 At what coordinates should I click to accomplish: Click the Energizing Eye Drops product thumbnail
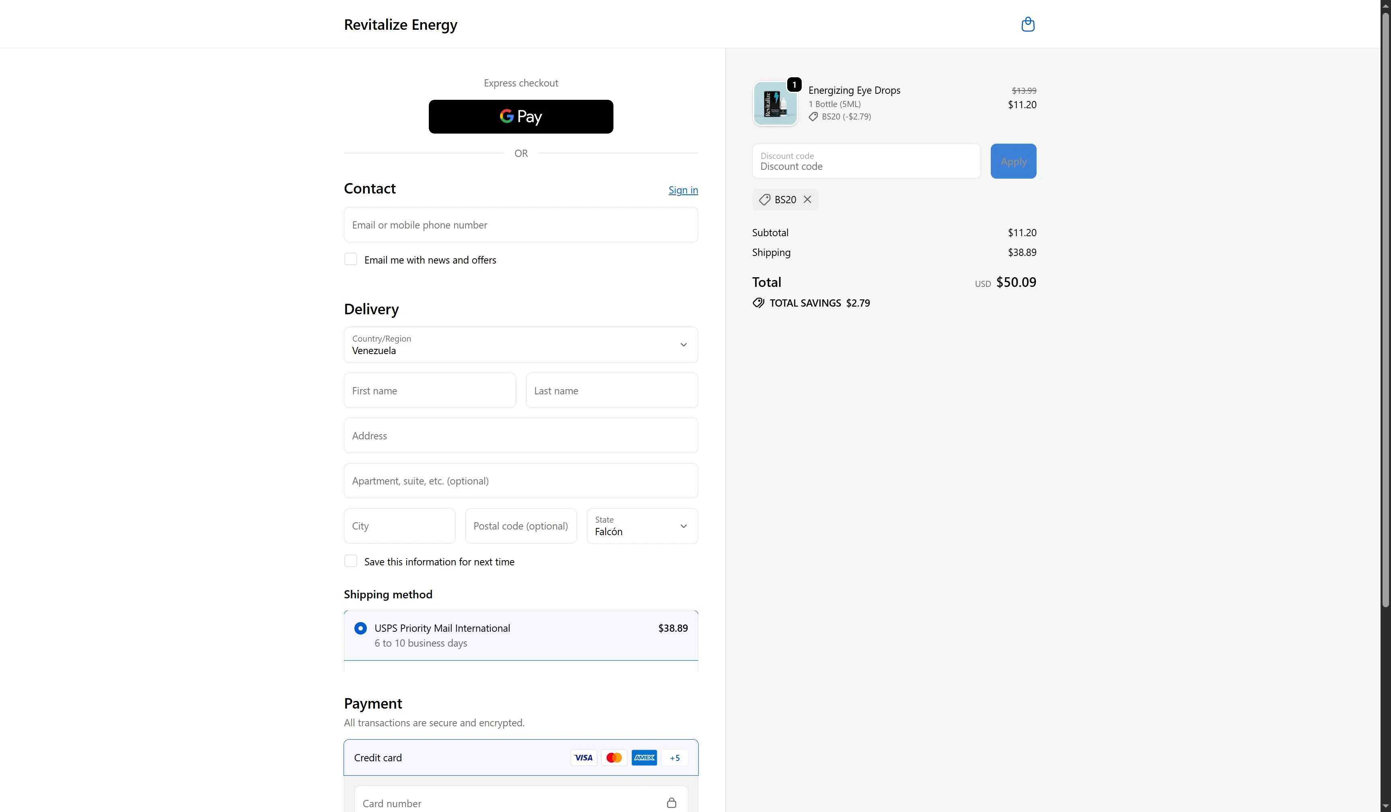pos(774,103)
